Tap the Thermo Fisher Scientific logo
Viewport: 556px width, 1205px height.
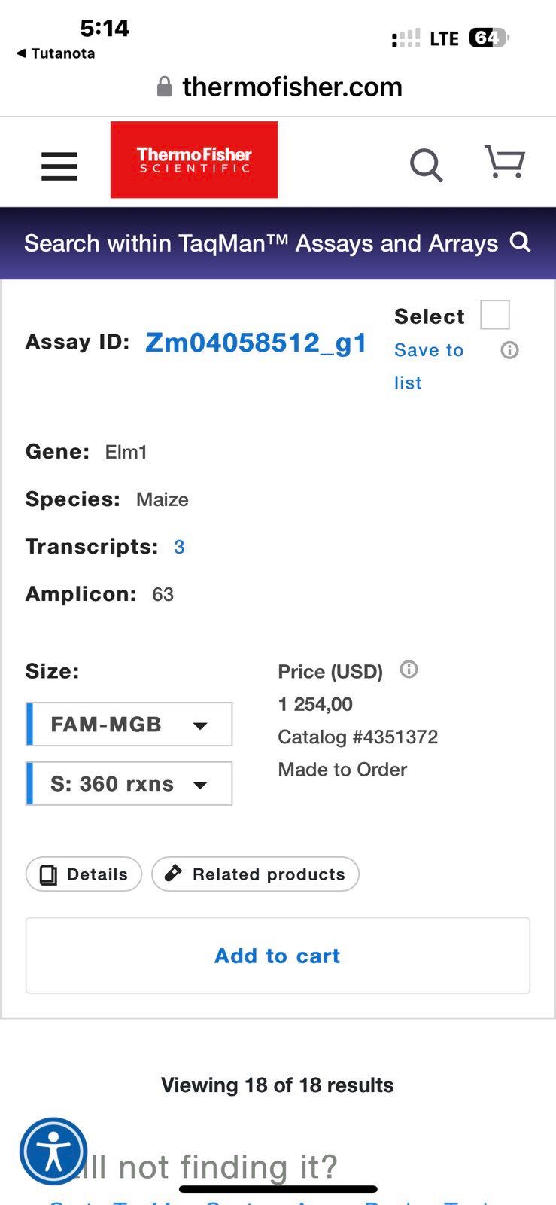point(194,160)
